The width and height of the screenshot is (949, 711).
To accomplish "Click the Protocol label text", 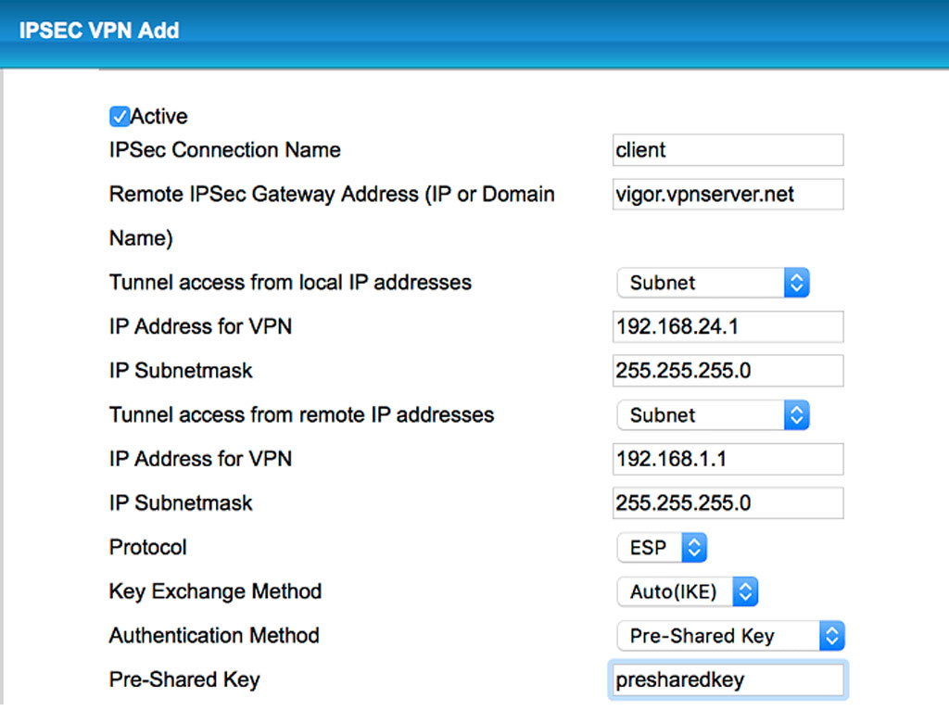I will (148, 548).
